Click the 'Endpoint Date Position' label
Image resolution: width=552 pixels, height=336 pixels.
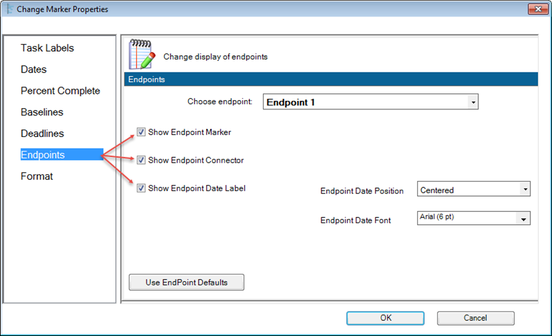[362, 191]
